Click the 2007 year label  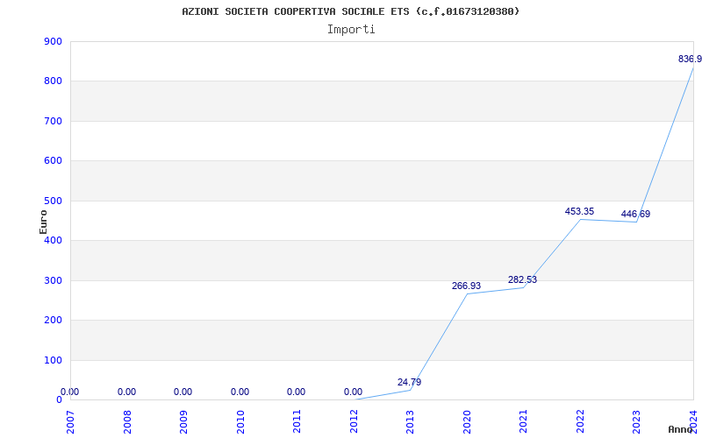pyautogui.click(x=70, y=421)
